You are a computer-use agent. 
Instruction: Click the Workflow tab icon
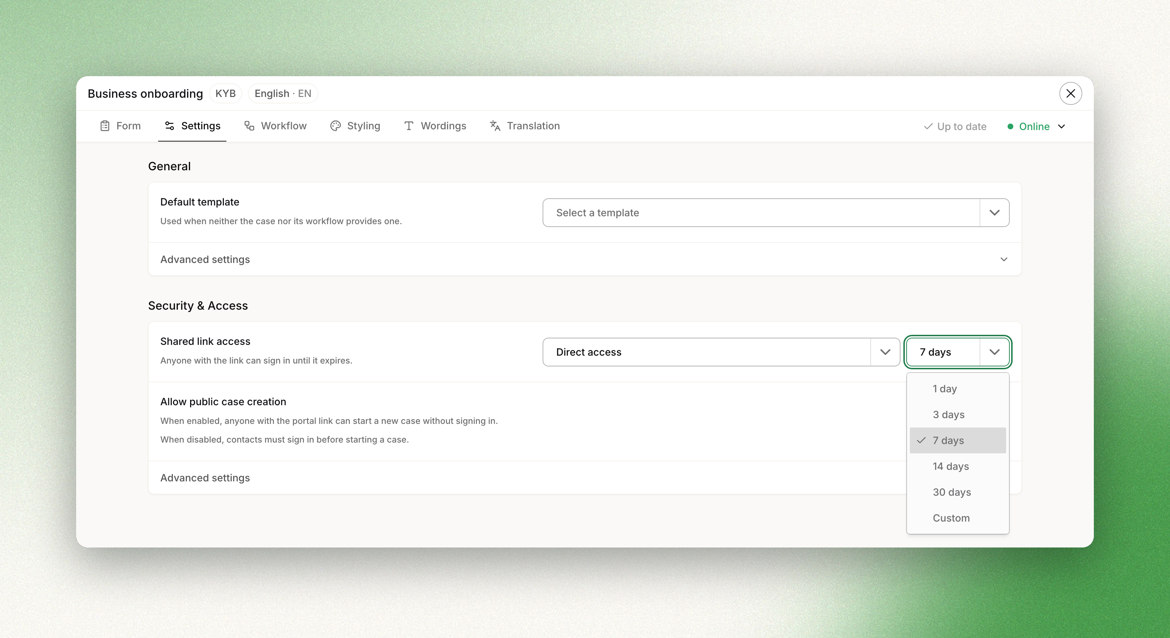click(x=249, y=126)
